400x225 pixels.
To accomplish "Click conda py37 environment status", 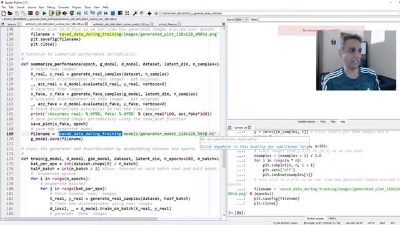I will 322,223.
